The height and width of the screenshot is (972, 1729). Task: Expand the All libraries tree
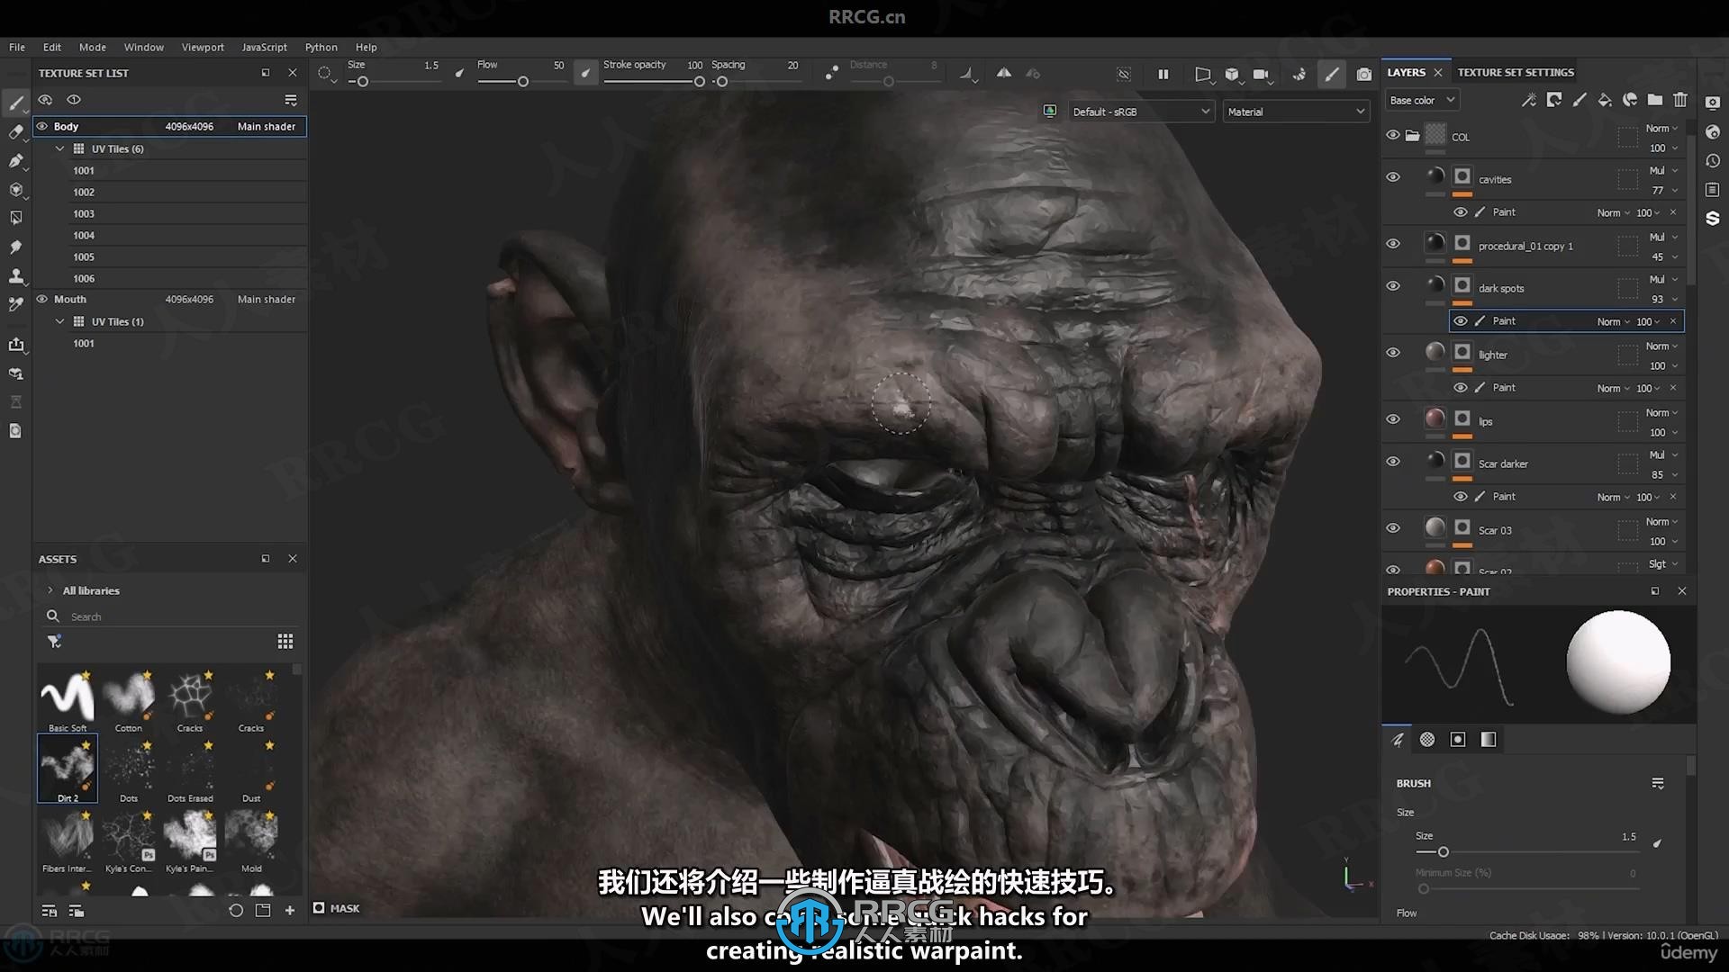tap(50, 590)
